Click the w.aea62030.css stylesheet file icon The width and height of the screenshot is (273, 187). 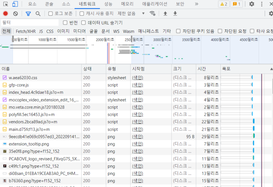point(5,77)
